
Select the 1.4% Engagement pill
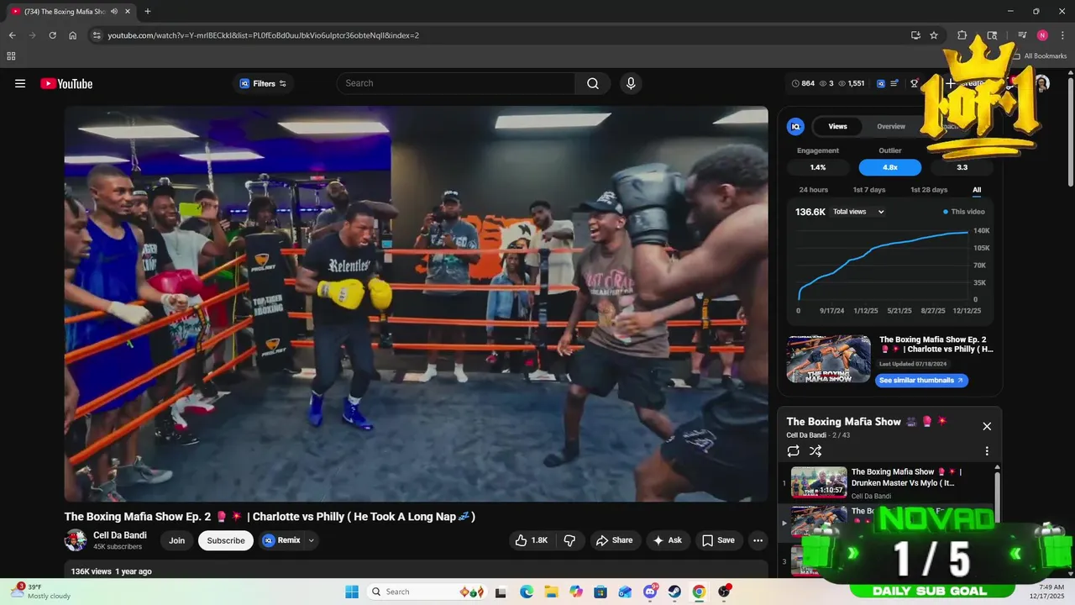pyautogui.click(x=818, y=167)
